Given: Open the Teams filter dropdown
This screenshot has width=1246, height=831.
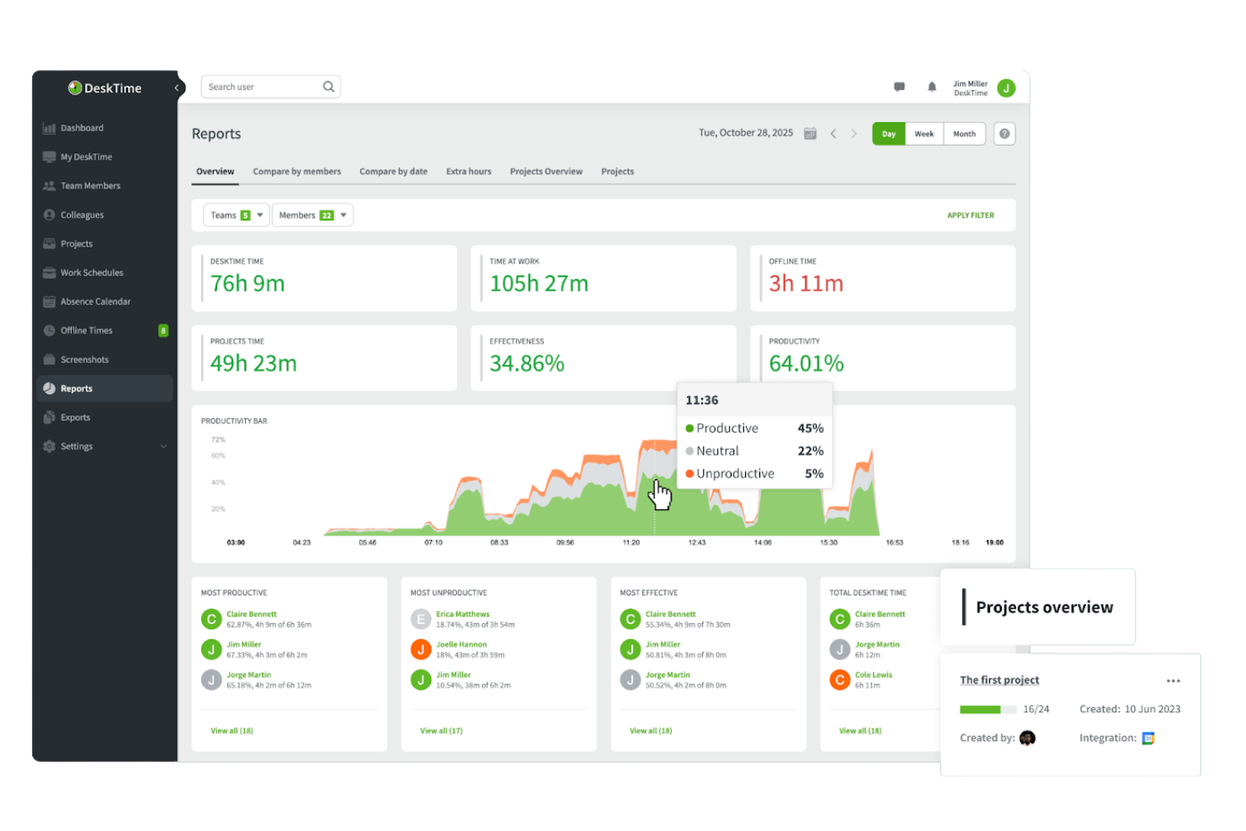Looking at the screenshot, I should coord(235,215).
